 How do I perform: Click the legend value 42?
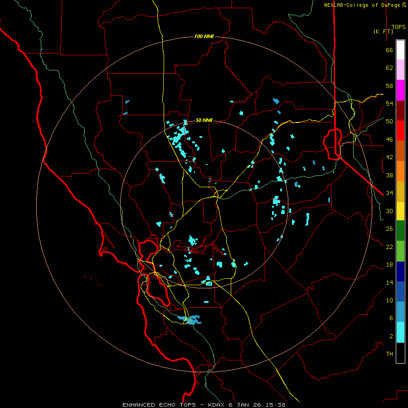pyautogui.click(x=389, y=157)
